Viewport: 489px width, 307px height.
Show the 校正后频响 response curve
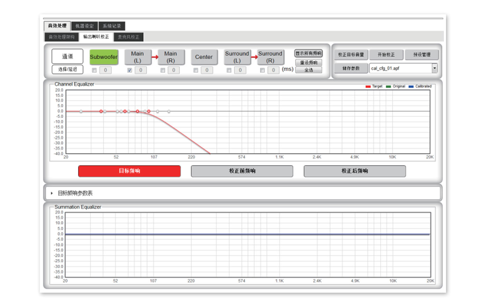[355, 171]
